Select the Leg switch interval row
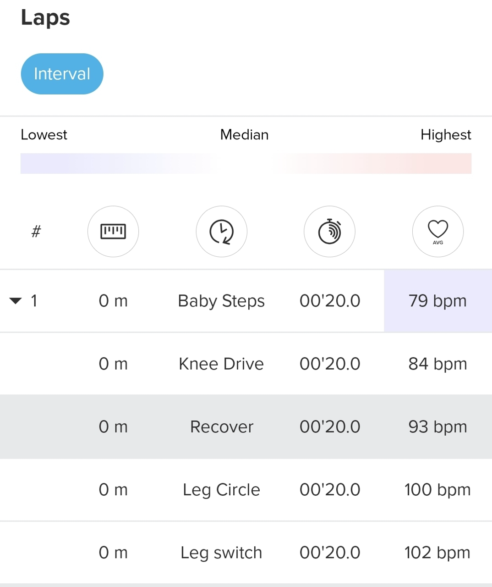 [x=221, y=553]
